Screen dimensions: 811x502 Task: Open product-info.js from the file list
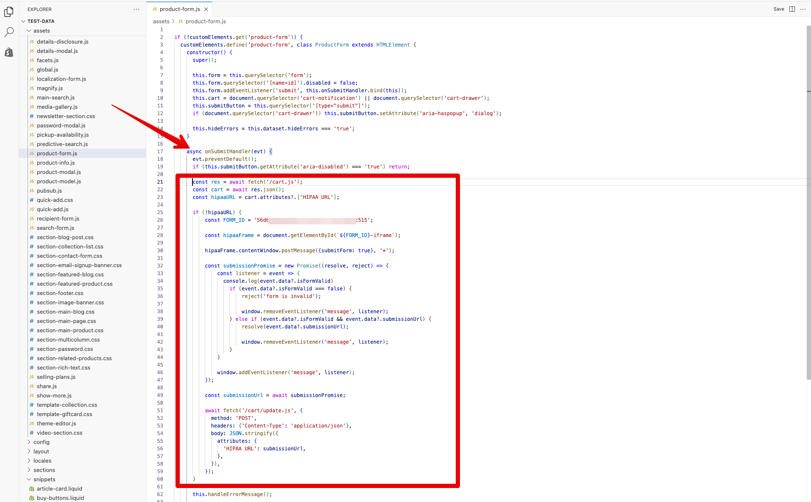point(56,163)
